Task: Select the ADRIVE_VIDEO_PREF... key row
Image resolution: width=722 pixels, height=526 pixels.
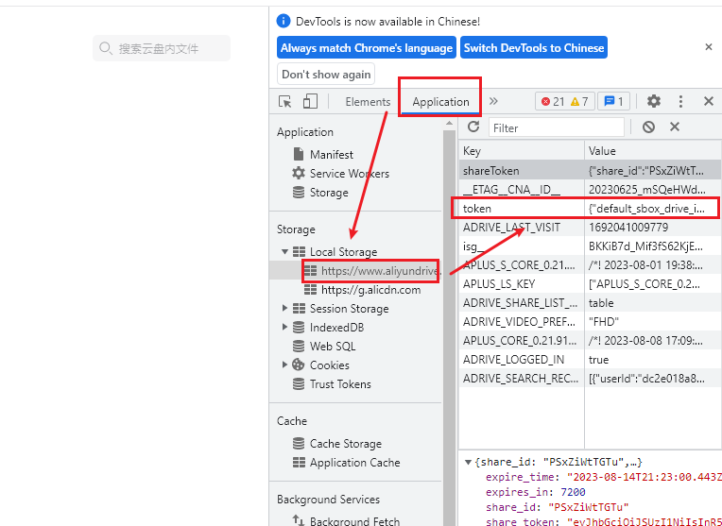Action: (591, 322)
